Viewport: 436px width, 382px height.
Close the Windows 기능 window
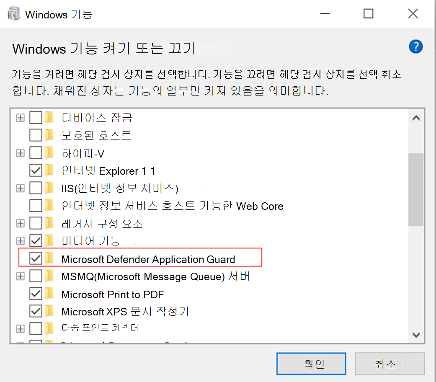click(413, 14)
